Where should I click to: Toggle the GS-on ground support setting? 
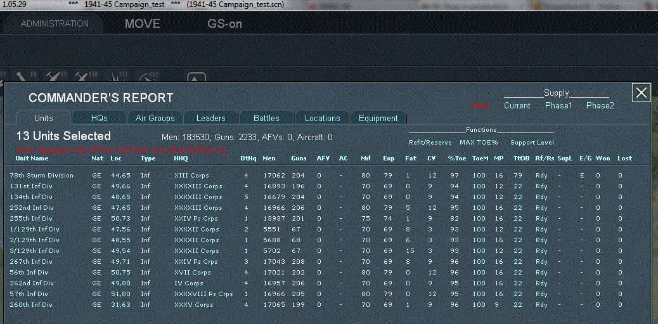224,24
